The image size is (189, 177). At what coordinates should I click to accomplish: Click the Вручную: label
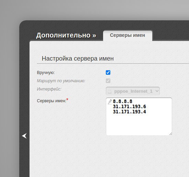coord(46,73)
